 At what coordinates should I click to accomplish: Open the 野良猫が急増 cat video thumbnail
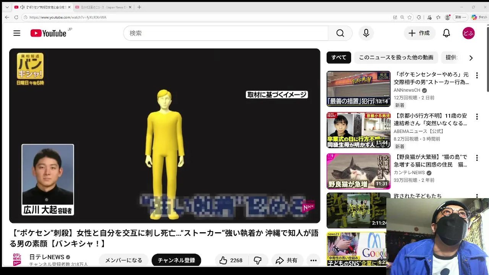(x=358, y=171)
